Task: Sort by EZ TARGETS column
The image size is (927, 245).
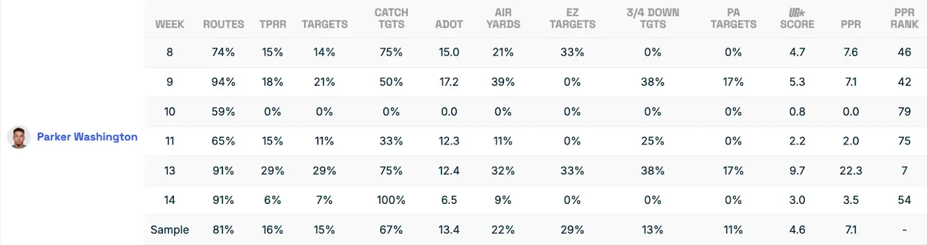Action: point(572,19)
